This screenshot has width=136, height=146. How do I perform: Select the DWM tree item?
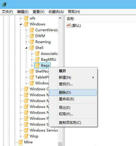click(40, 36)
